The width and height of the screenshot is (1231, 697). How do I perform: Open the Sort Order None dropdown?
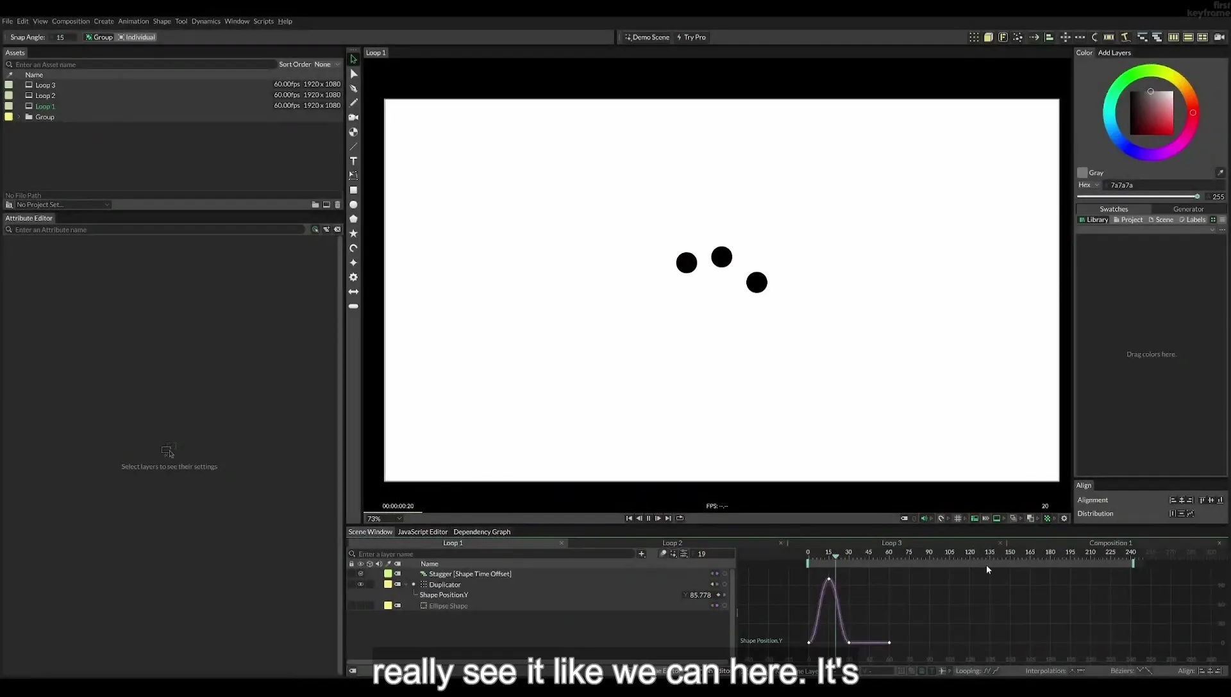pos(327,65)
